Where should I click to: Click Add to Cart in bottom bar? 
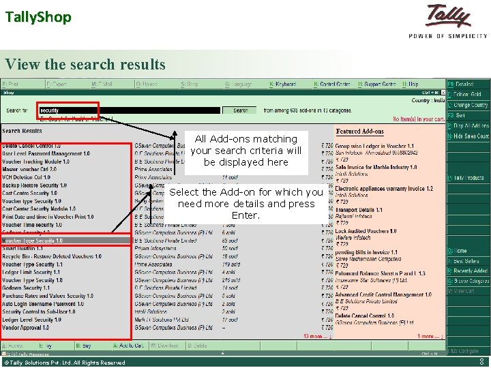tap(128, 346)
